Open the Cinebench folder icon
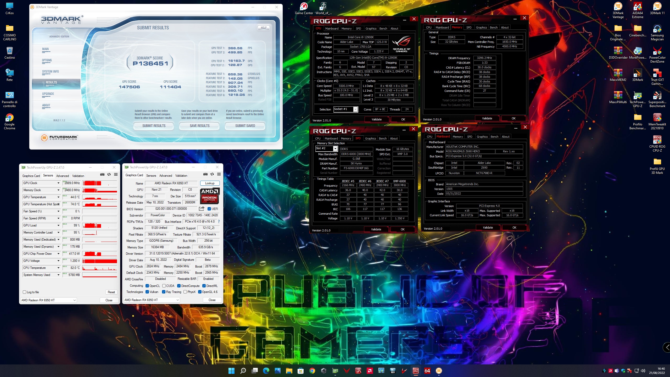Viewport: 670px width, 377px height. click(638, 30)
